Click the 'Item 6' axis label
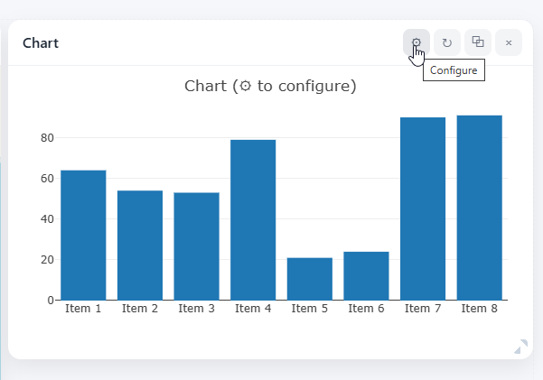The height and width of the screenshot is (380, 543). [367, 309]
